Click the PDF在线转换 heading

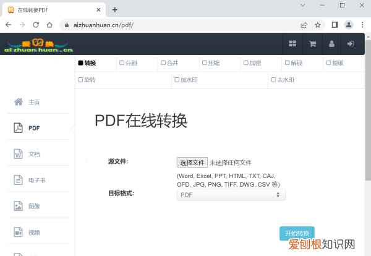click(141, 121)
